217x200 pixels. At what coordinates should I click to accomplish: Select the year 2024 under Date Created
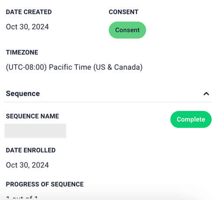tap(40, 27)
